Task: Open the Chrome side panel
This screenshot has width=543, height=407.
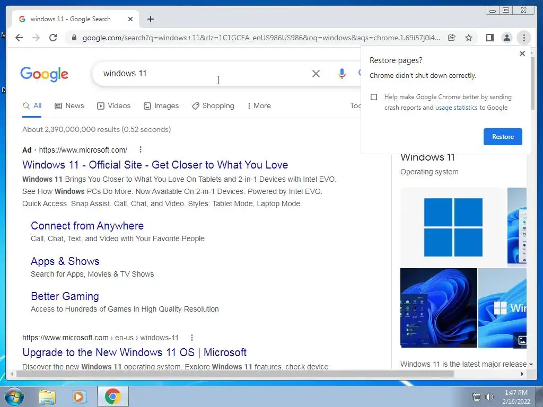Action: pos(489,38)
